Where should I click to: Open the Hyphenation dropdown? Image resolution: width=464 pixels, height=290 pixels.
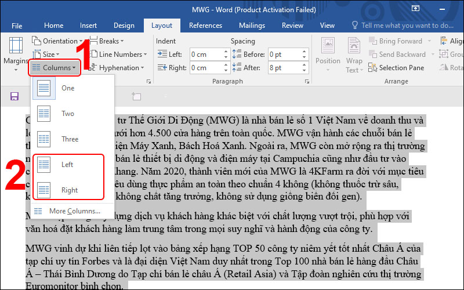point(117,68)
